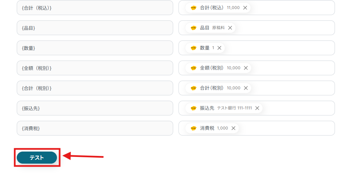The height and width of the screenshot is (175, 349).
Task: Select the {合計(税込)} field
Action: 95,8
